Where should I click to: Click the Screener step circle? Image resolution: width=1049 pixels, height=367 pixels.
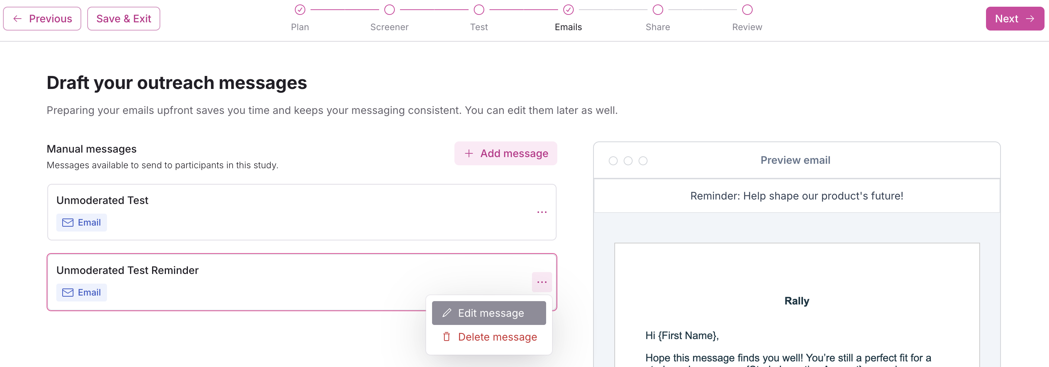coord(389,10)
